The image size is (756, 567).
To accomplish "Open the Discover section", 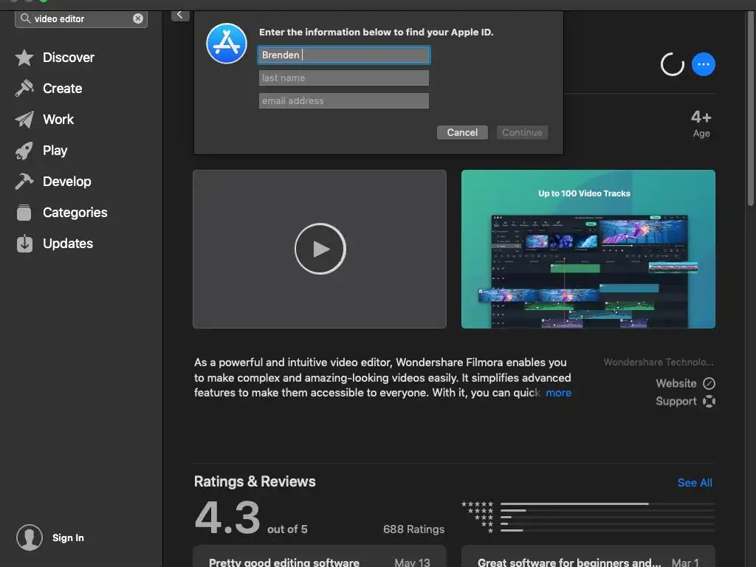I will 69,58.
